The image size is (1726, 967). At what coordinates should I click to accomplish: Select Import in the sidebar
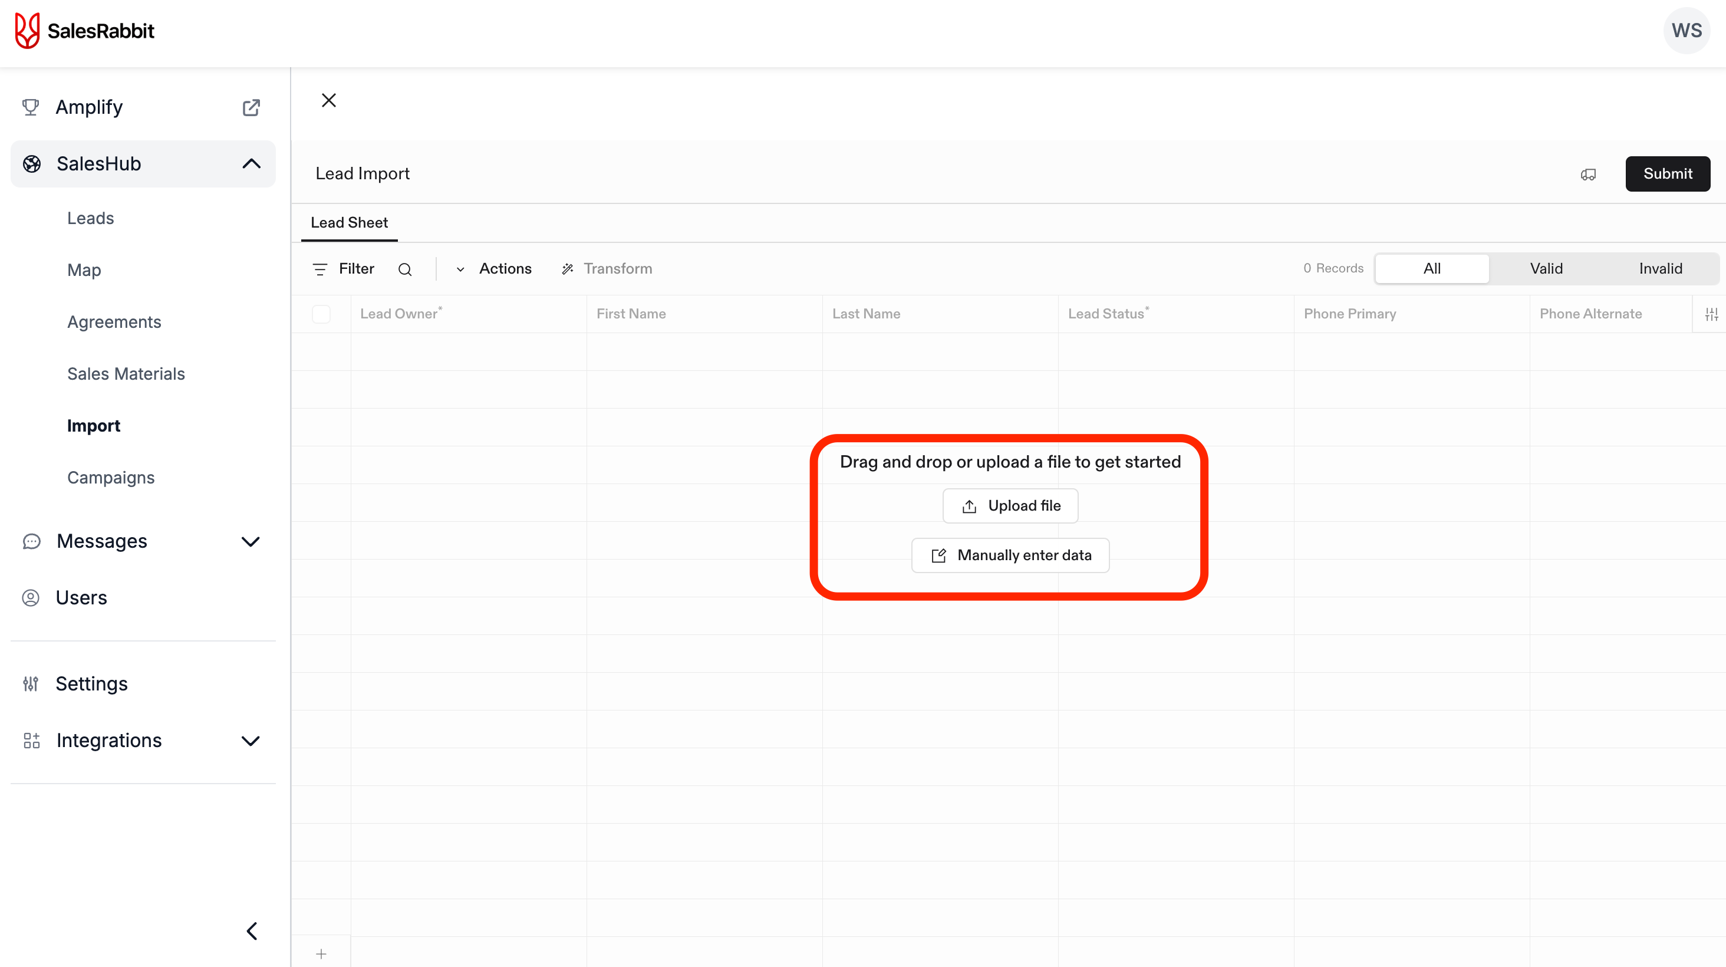pos(94,426)
